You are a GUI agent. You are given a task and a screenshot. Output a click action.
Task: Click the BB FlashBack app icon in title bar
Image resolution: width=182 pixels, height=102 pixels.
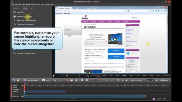[x=12, y=2]
